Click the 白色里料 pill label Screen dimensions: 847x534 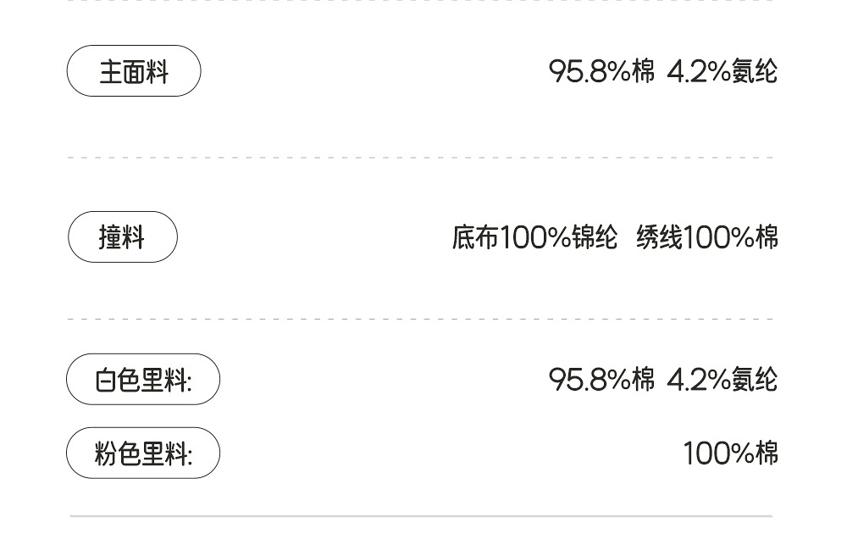(x=142, y=380)
